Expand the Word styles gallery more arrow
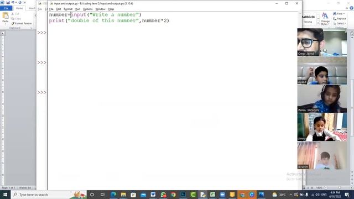This screenshot has width=354, height=199. coord(318,23)
